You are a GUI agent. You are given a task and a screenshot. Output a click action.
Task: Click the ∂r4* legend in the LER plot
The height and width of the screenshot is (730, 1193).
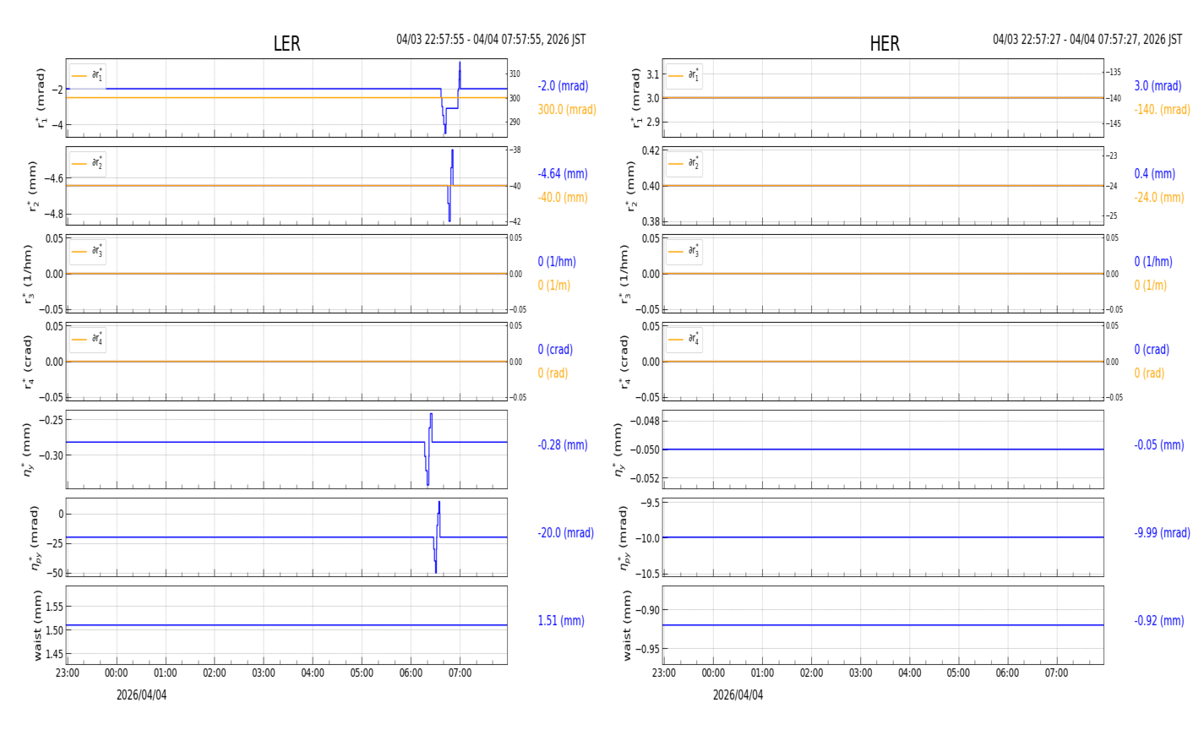click(88, 339)
